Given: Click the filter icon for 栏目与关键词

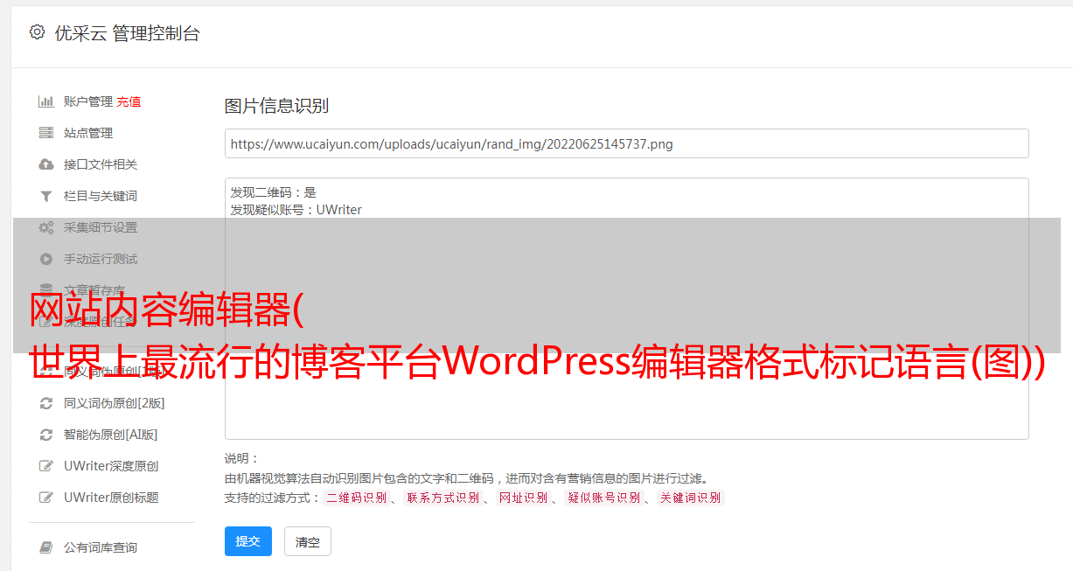Looking at the screenshot, I should pyautogui.click(x=46, y=196).
